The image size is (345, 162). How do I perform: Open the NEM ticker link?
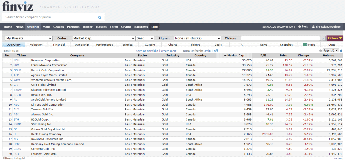[16, 60]
